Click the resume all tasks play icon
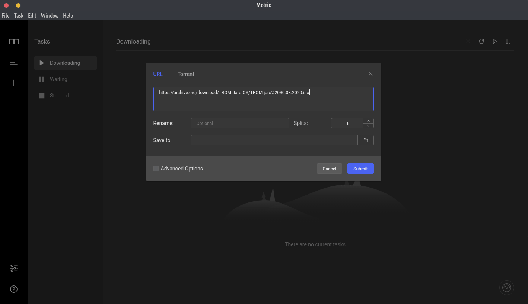Image resolution: width=528 pixels, height=304 pixels. tap(495, 41)
